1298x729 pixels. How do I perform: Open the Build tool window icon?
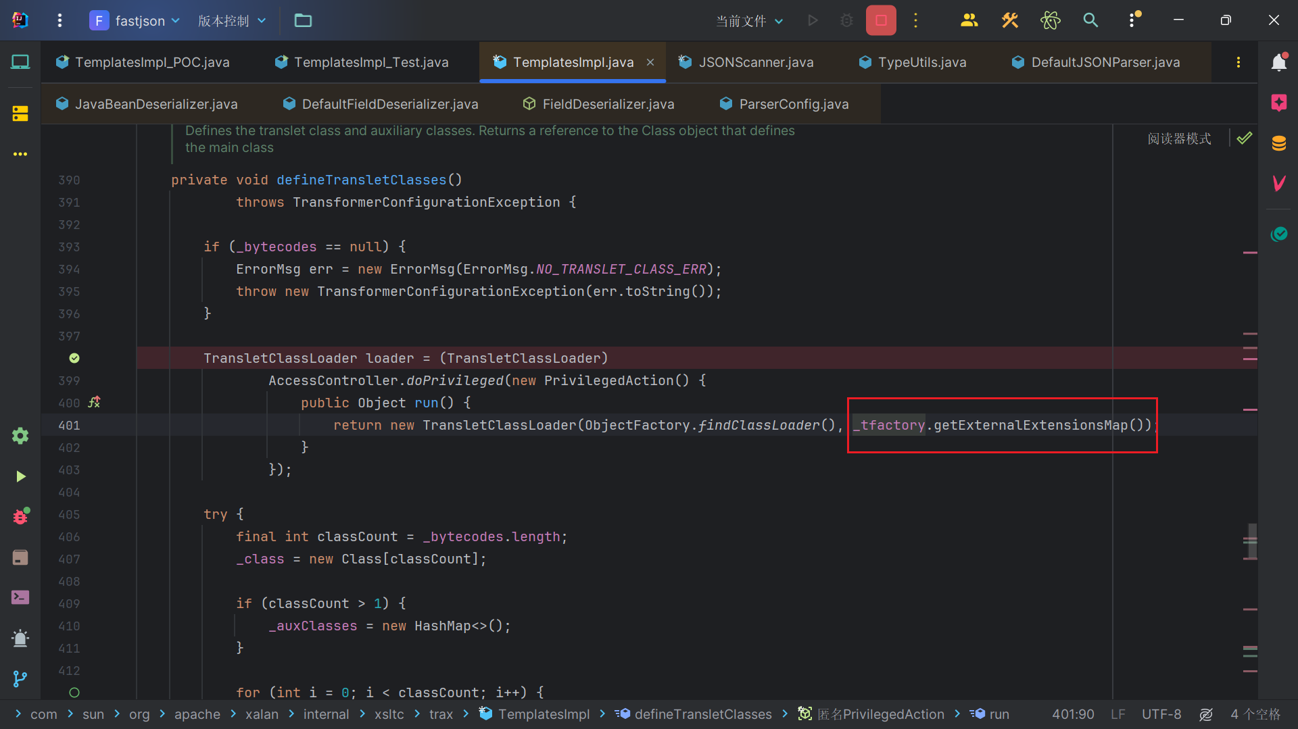tap(20, 557)
